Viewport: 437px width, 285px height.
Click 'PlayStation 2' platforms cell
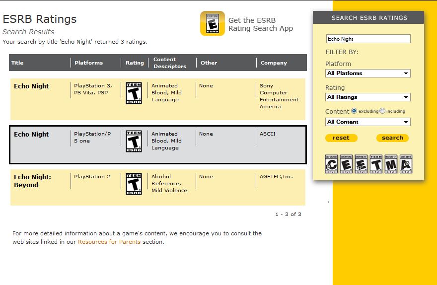(x=92, y=177)
